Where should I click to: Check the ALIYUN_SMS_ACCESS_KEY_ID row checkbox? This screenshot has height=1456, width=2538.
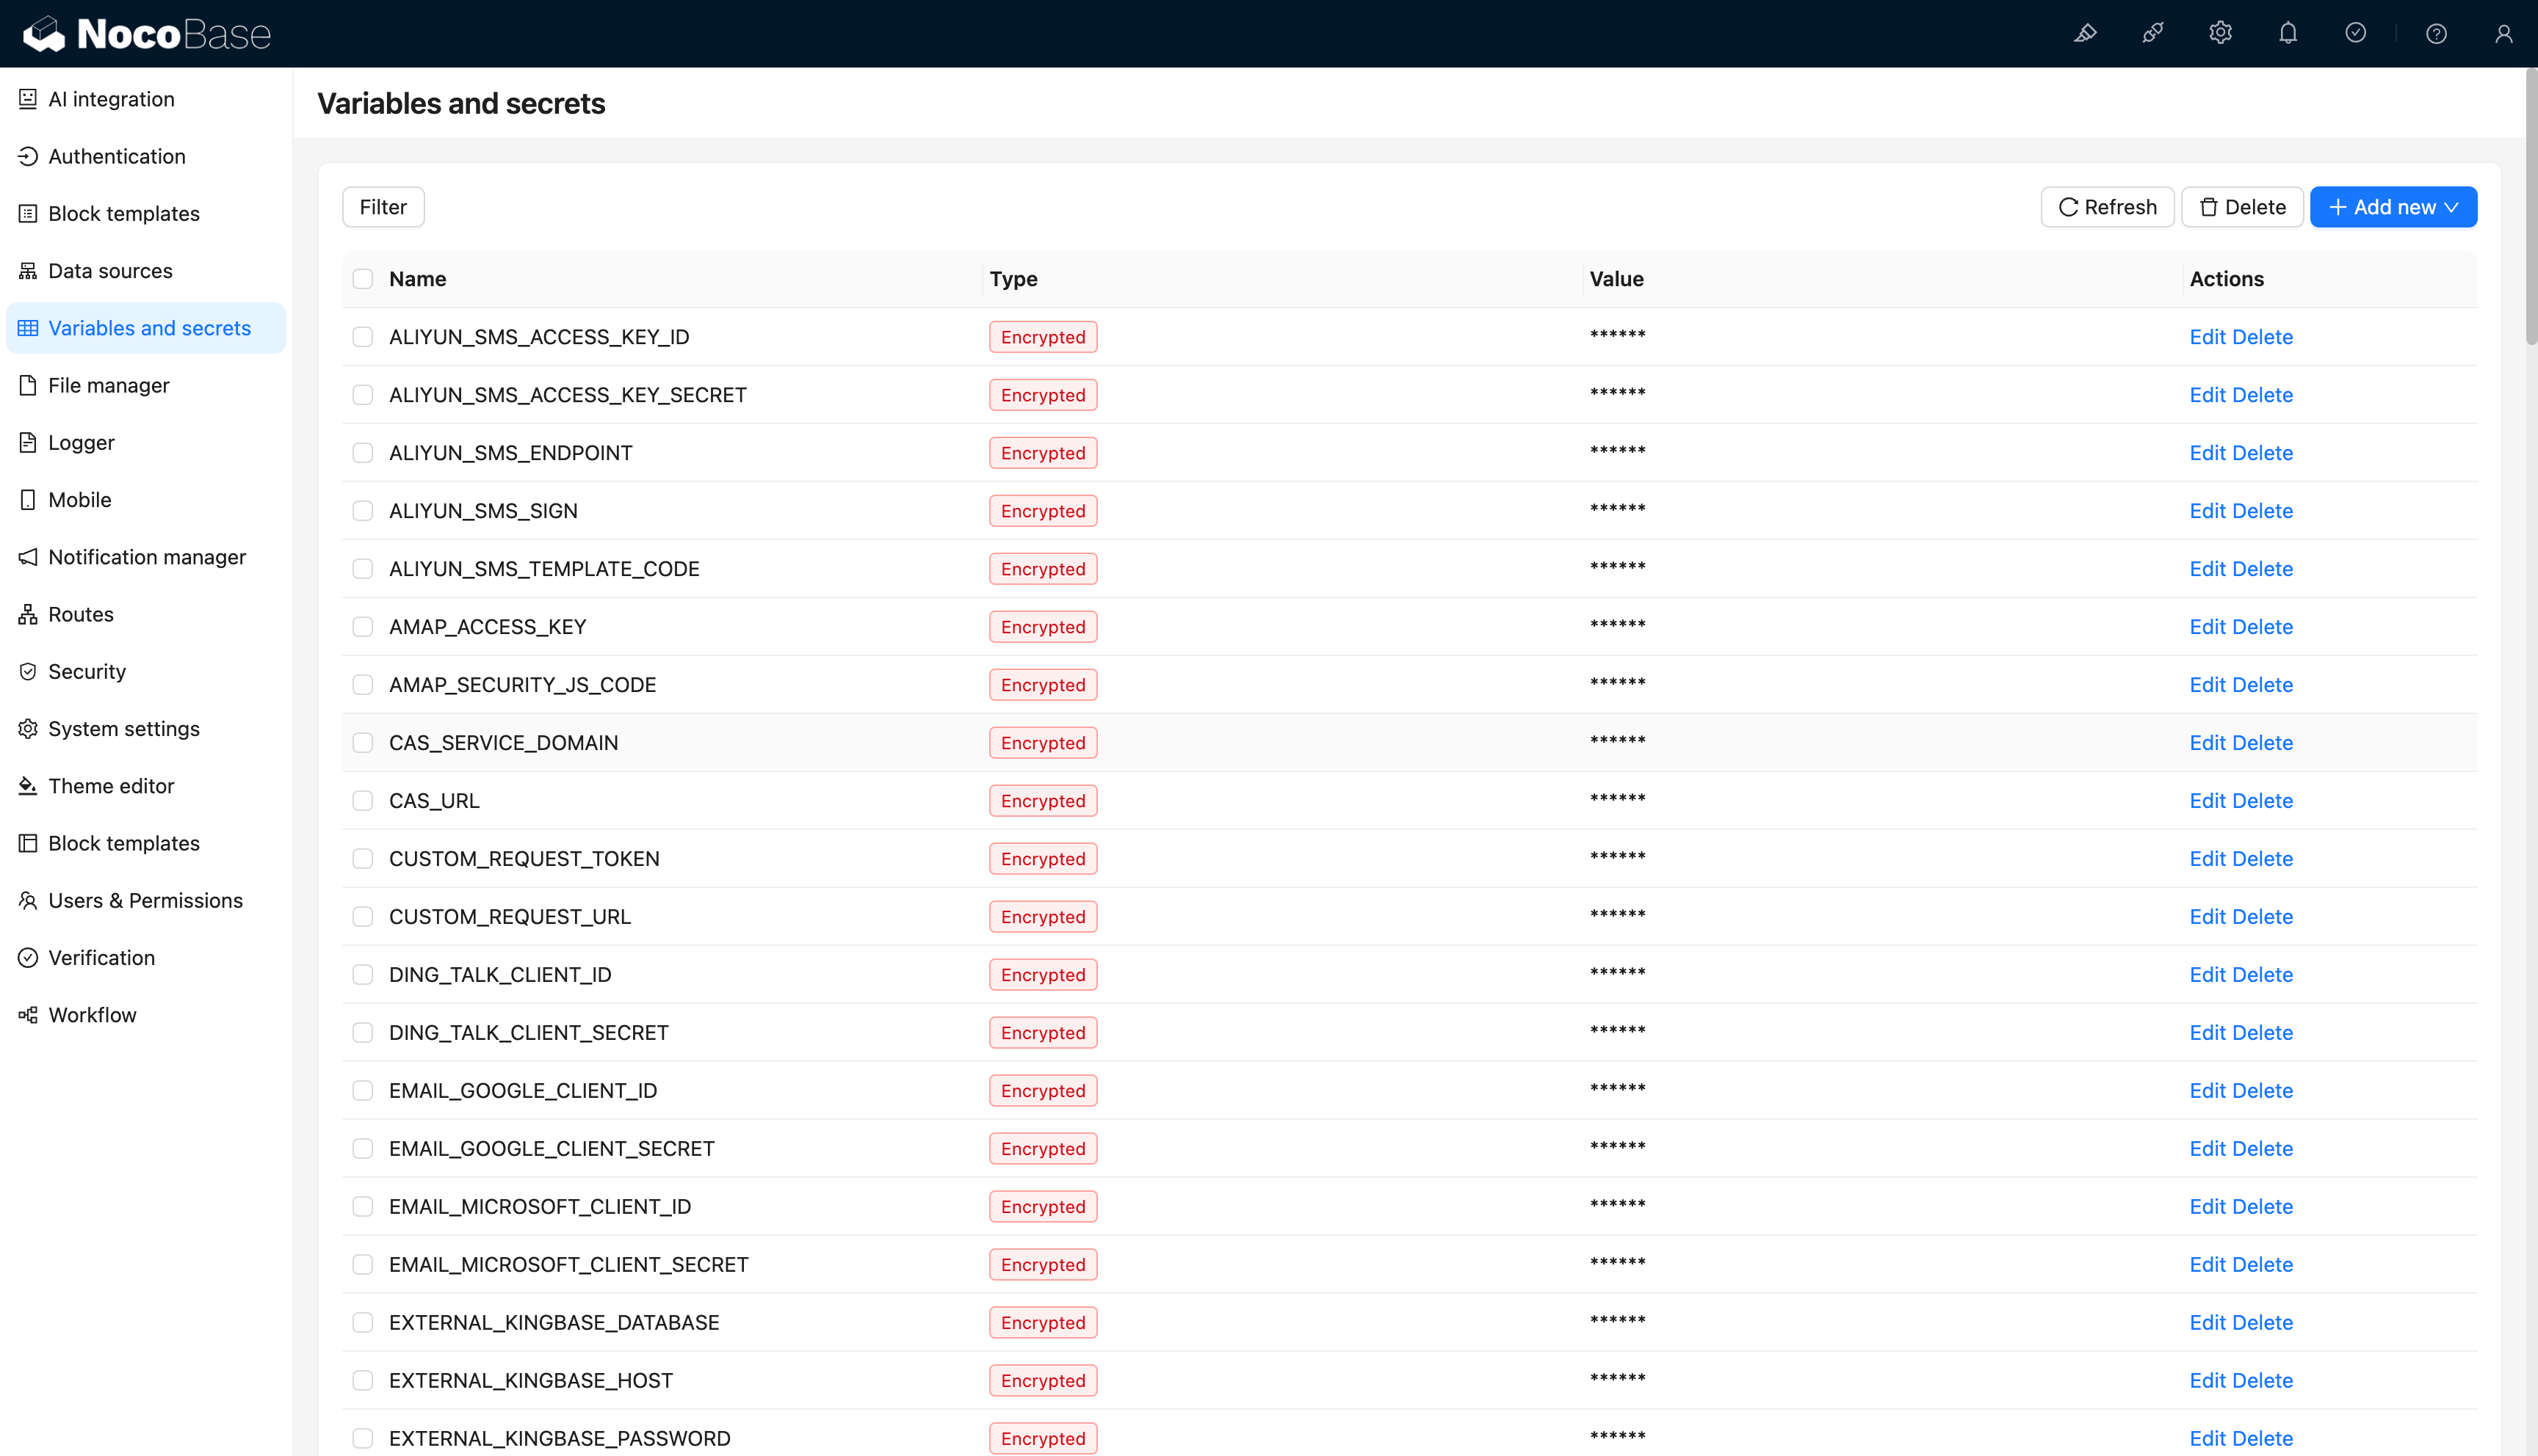[x=363, y=337]
